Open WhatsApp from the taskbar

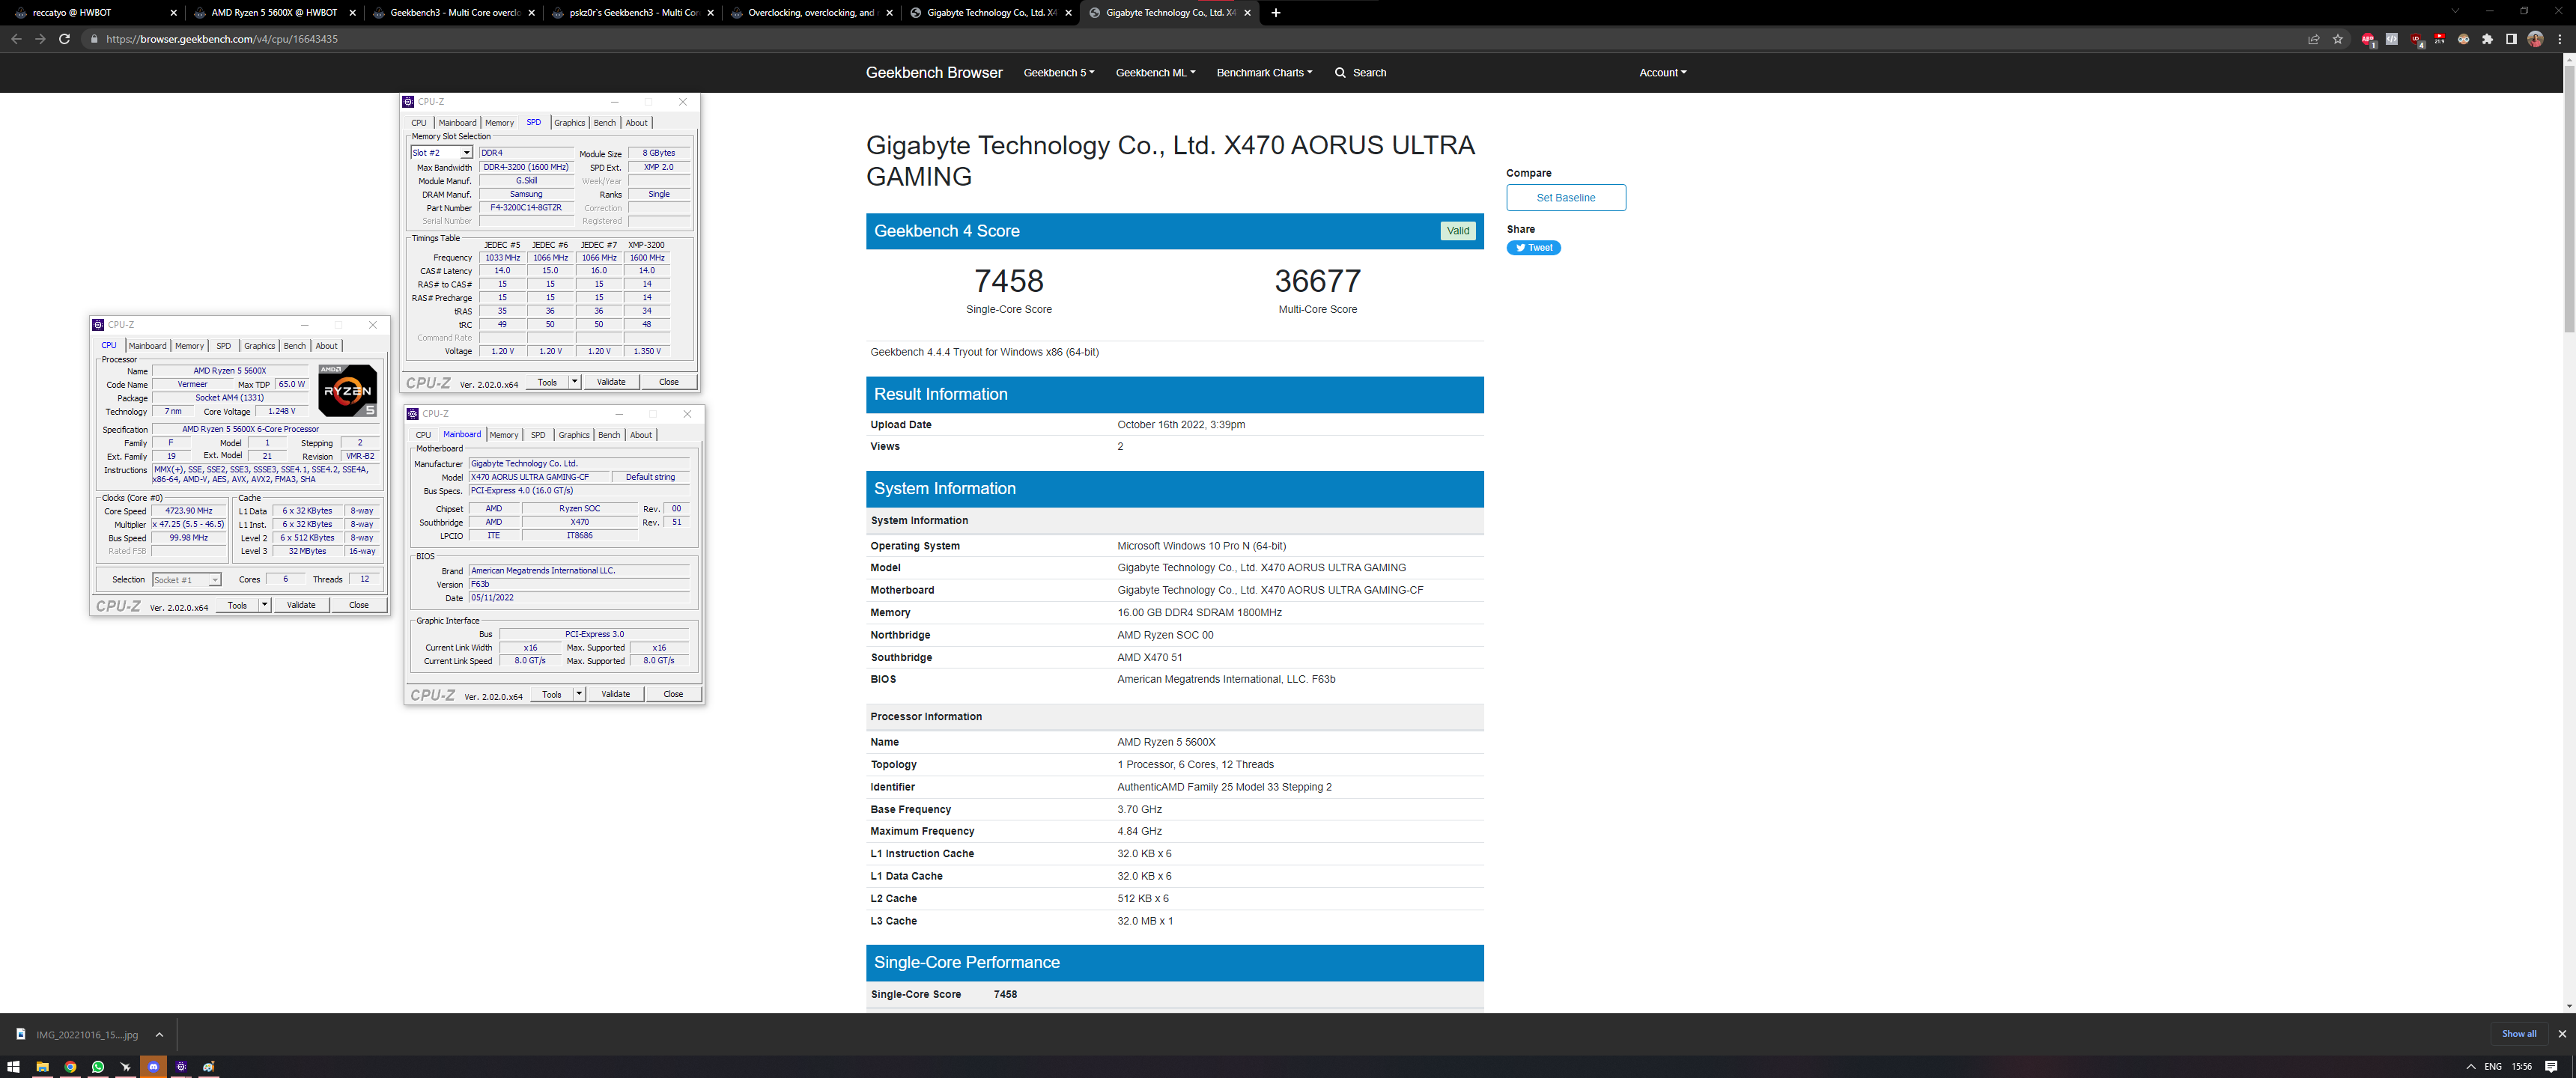[98, 1067]
